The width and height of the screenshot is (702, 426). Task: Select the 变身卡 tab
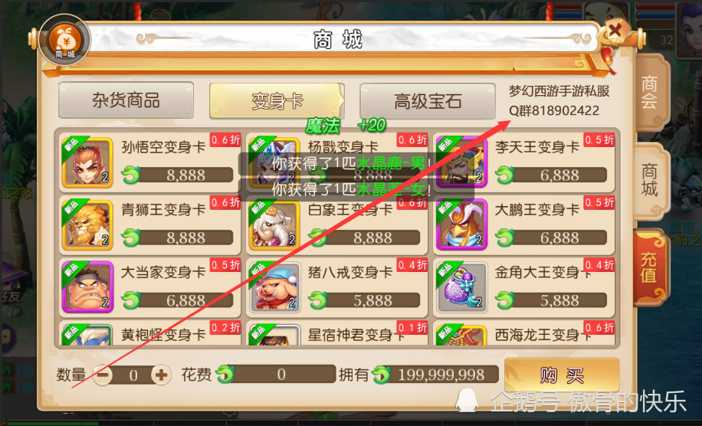click(x=277, y=101)
